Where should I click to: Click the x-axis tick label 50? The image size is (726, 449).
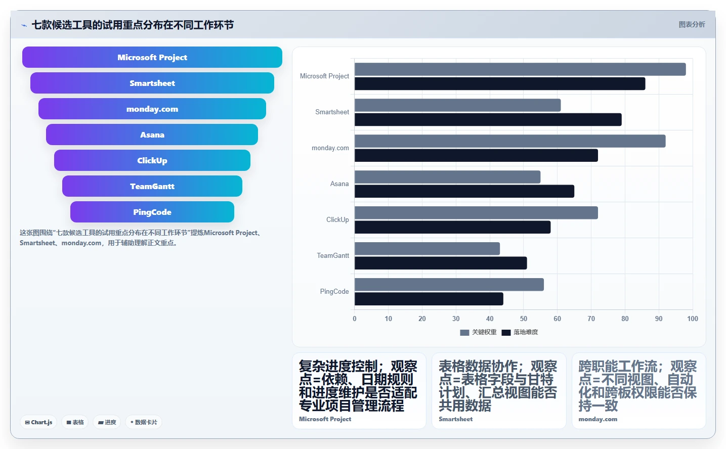(x=524, y=319)
